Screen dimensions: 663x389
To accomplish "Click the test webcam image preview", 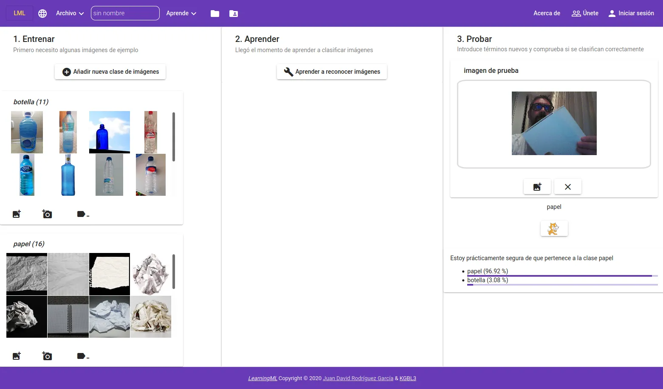I will click(x=554, y=123).
